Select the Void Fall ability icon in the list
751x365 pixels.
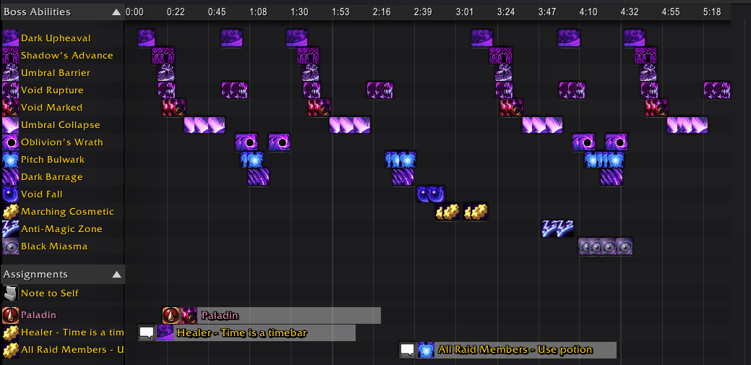pyautogui.click(x=11, y=194)
